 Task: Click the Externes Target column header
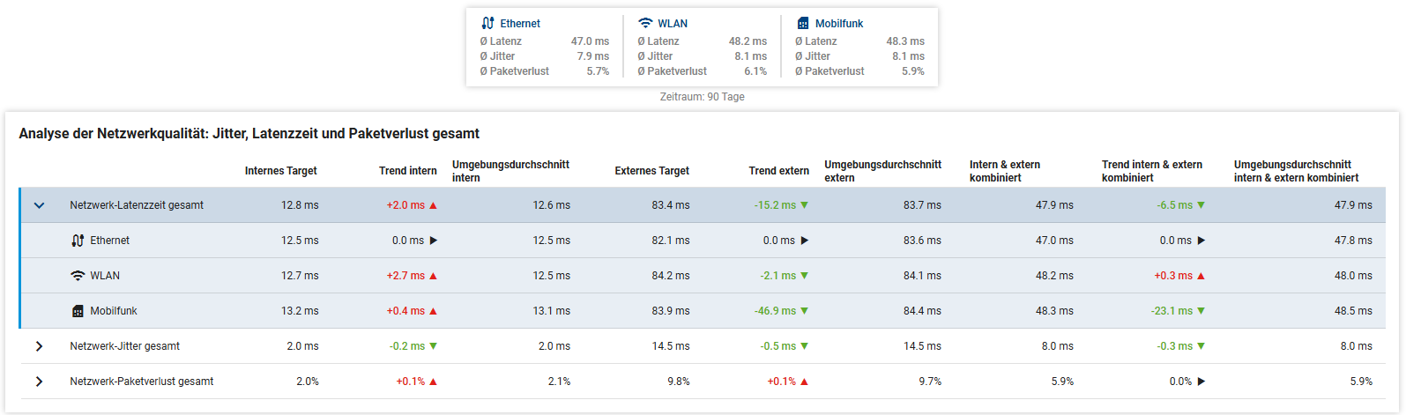point(651,171)
